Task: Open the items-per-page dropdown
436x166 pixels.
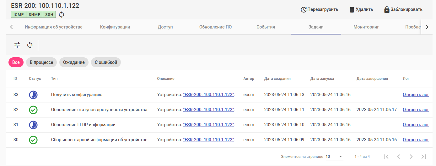Action: pos(334,157)
